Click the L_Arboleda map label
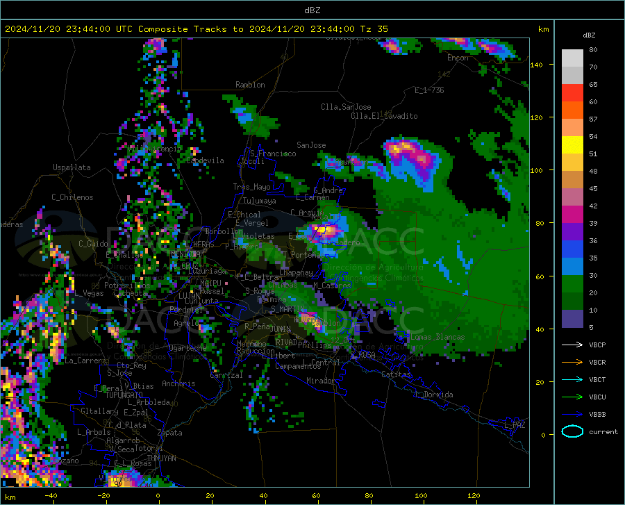This screenshot has height=505, width=625. tap(149, 402)
